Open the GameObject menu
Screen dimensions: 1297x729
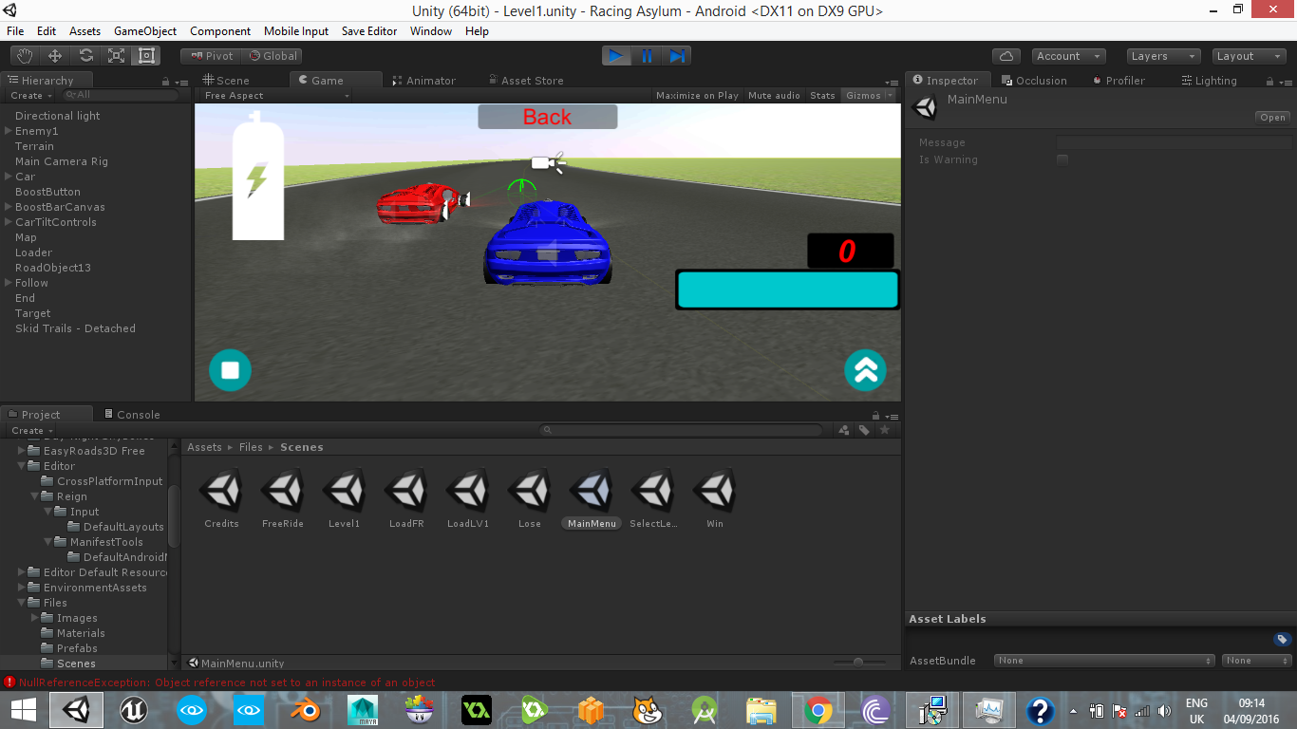pos(145,31)
